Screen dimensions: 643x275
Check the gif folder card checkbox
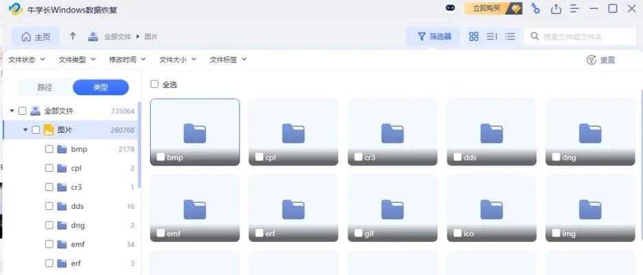pyautogui.click(x=359, y=233)
